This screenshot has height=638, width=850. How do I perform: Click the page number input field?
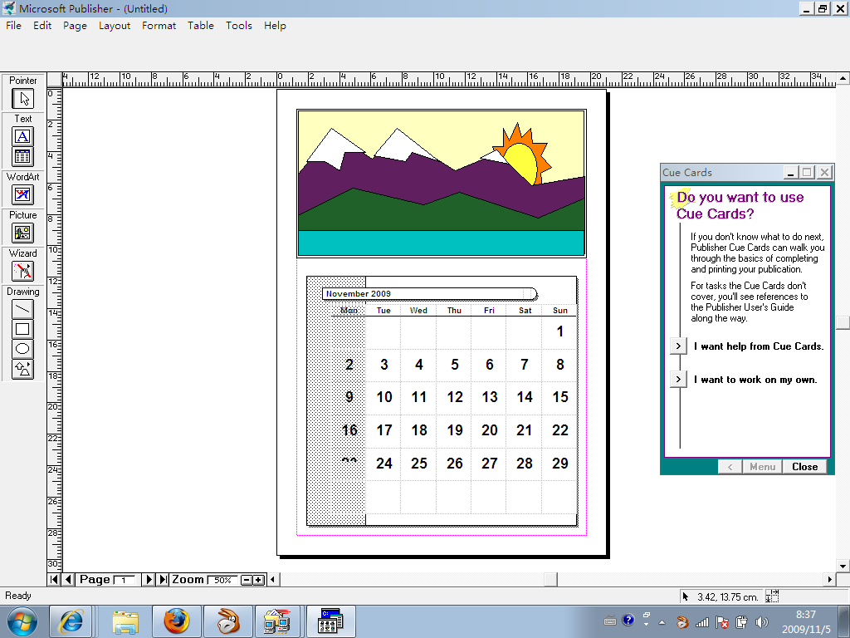point(125,580)
